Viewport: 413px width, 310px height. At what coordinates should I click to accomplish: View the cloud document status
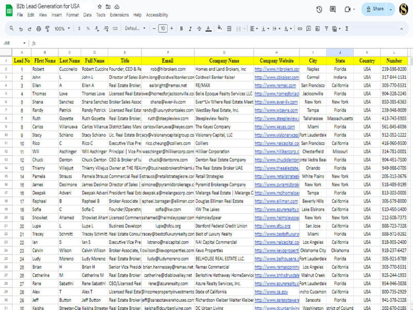point(117,7)
